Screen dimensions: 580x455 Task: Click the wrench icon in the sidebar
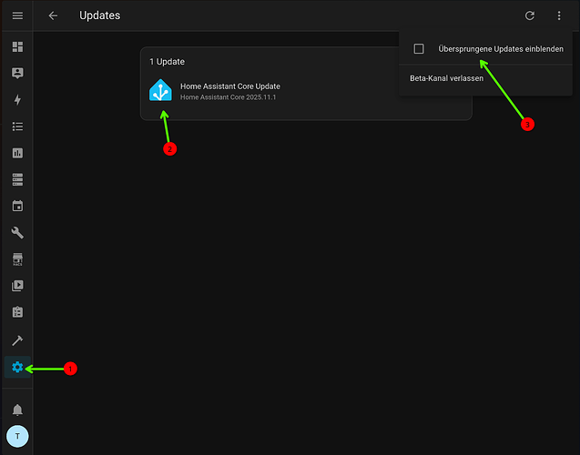(17, 233)
